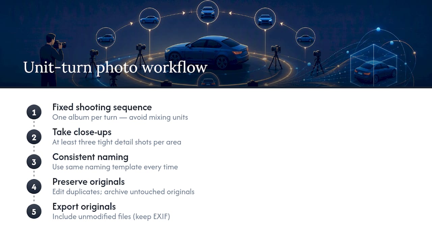This screenshot has width=432, height=243.
Task: Click 'Include unmodified files (keep EXIF)' text
Action: (111, 217)
